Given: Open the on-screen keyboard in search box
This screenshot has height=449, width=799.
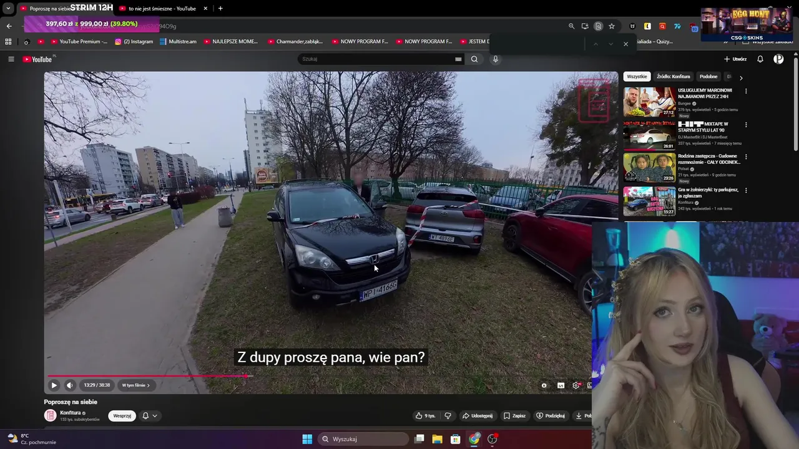Looking at the screenshot, I should point(458,59).
